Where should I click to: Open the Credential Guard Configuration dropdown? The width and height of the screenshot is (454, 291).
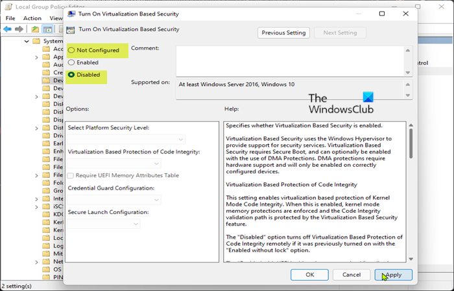click(114, 200)
